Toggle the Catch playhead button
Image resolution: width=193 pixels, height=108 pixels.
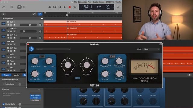40,14
